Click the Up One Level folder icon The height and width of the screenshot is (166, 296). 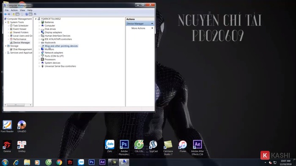point(14,14)
